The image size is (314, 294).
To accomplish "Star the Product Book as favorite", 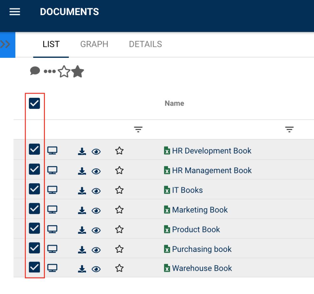I will tap(119, 230).
